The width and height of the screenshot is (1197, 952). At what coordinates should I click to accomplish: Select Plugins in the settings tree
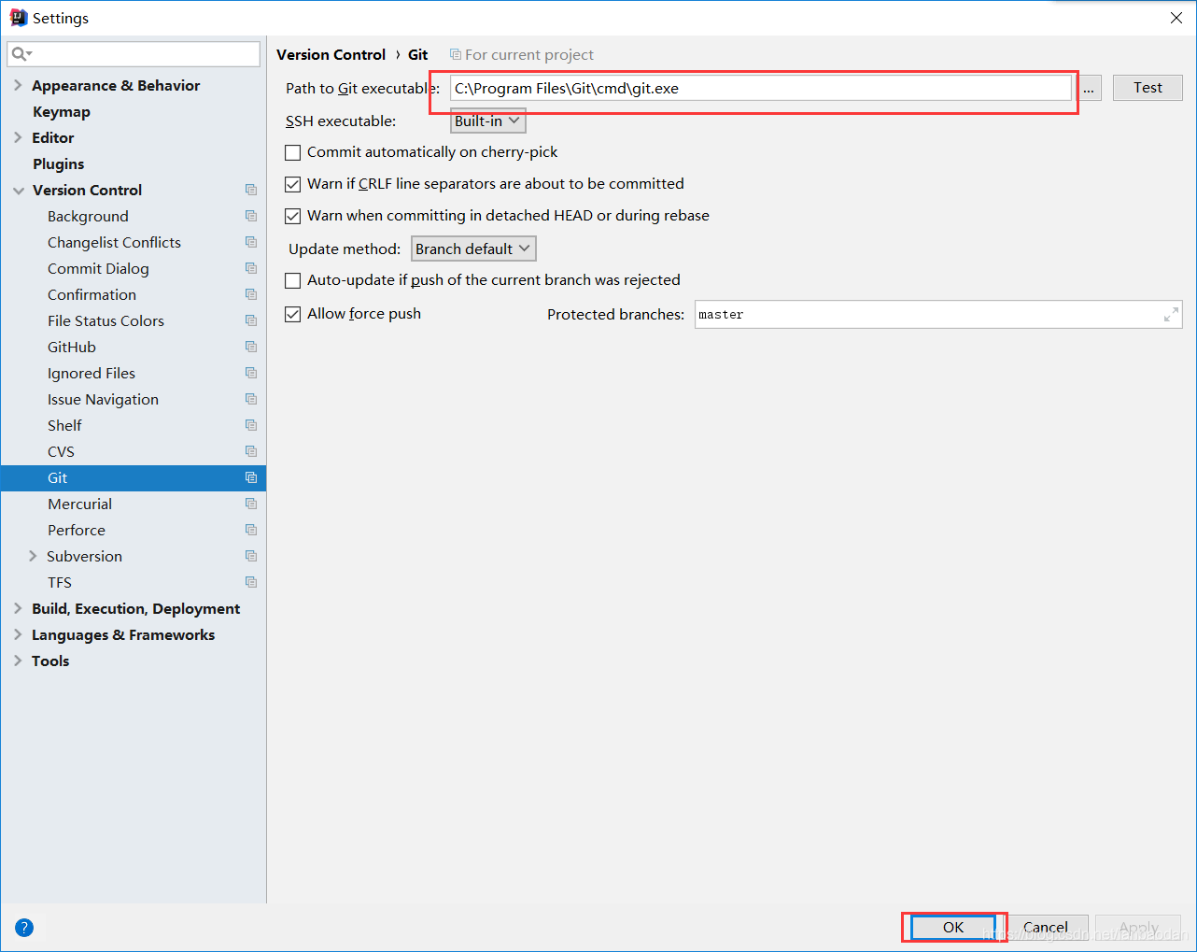pyautogui.click(x=58, y=163)
